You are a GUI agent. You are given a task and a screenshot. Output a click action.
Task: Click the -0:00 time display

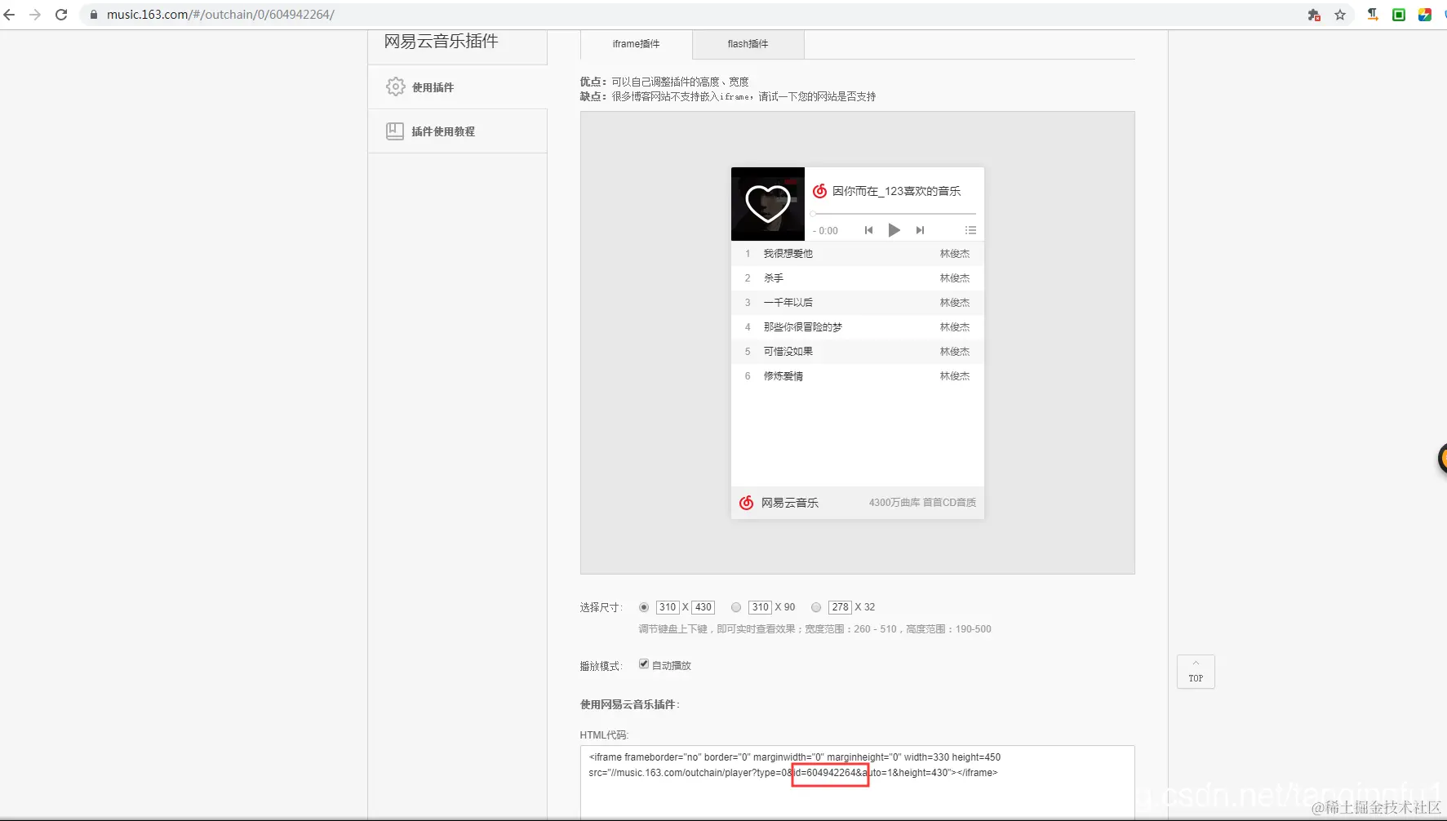(825, 231)
